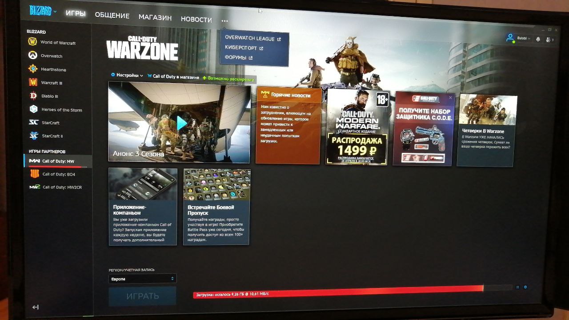Click the Call of Duty Warzone logo

142,48
